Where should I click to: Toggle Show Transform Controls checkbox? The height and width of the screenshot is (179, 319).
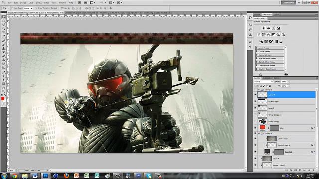(36, 8)
